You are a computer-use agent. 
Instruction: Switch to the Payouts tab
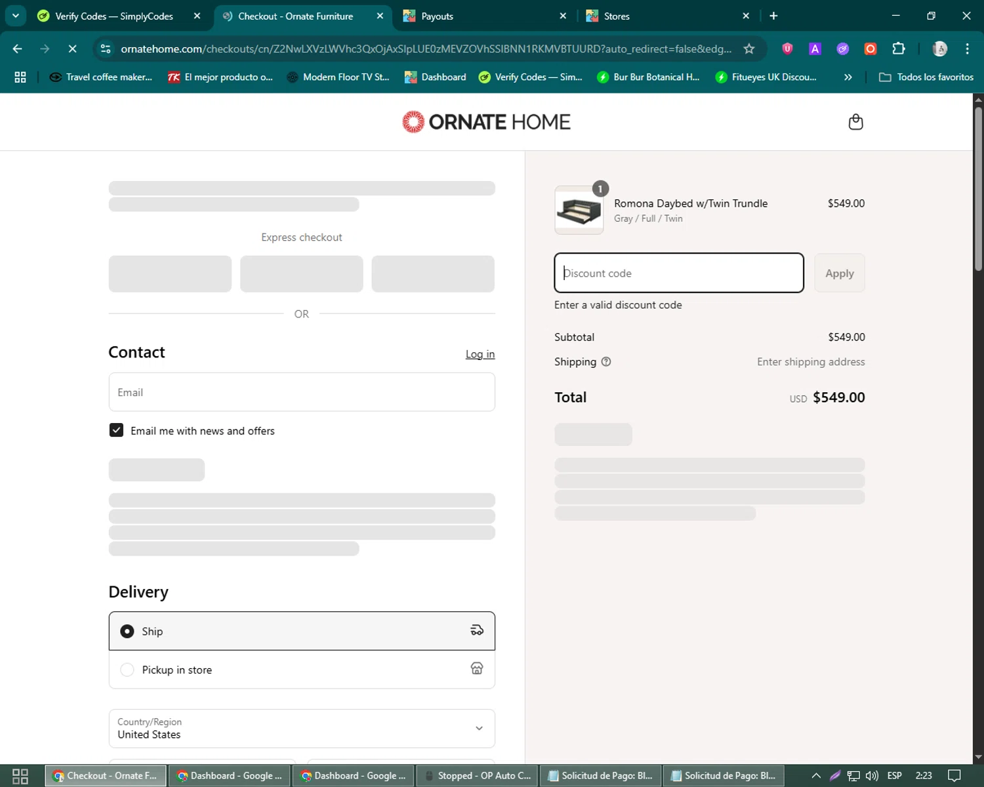point(485,16)
